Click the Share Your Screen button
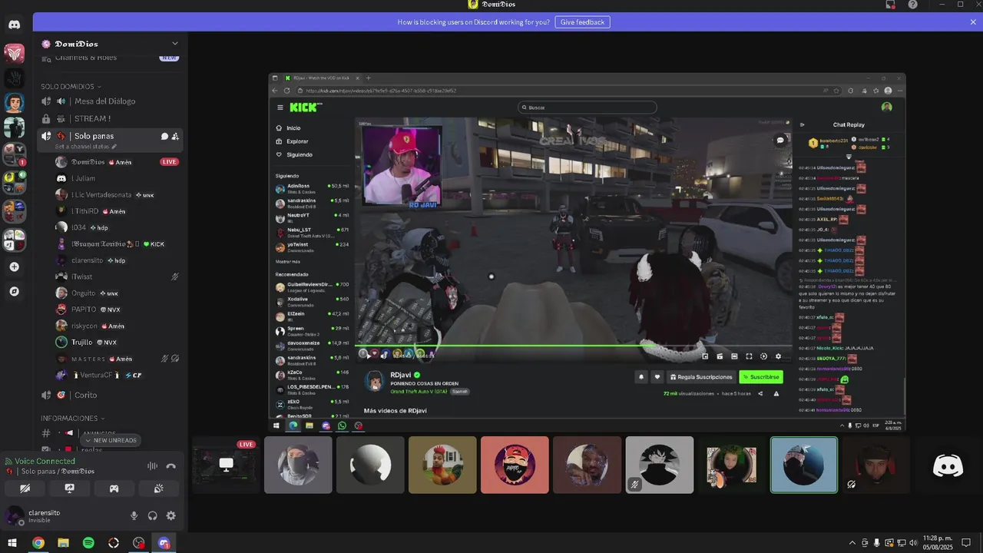Image resolution: width=983 pixels, height=553 pixels. click(x=69, y=488)
